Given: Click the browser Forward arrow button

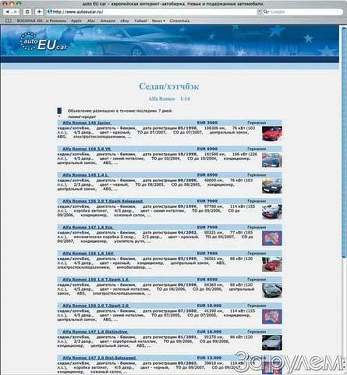Looking at the screenshot, I should (x=16, y=12).
